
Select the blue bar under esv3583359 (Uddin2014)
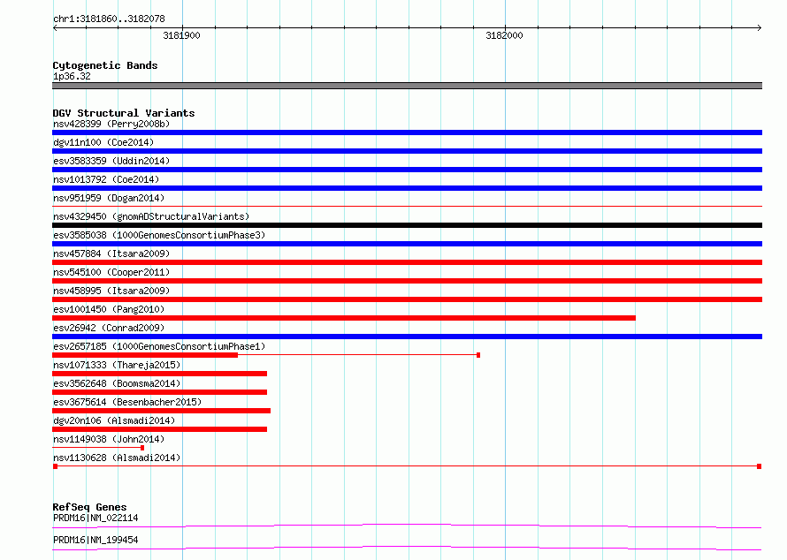click(x=407, y=170)
